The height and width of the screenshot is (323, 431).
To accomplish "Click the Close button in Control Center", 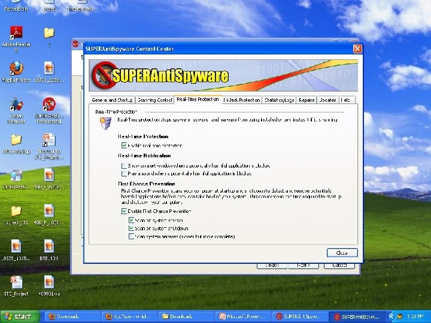I will 342,252.
